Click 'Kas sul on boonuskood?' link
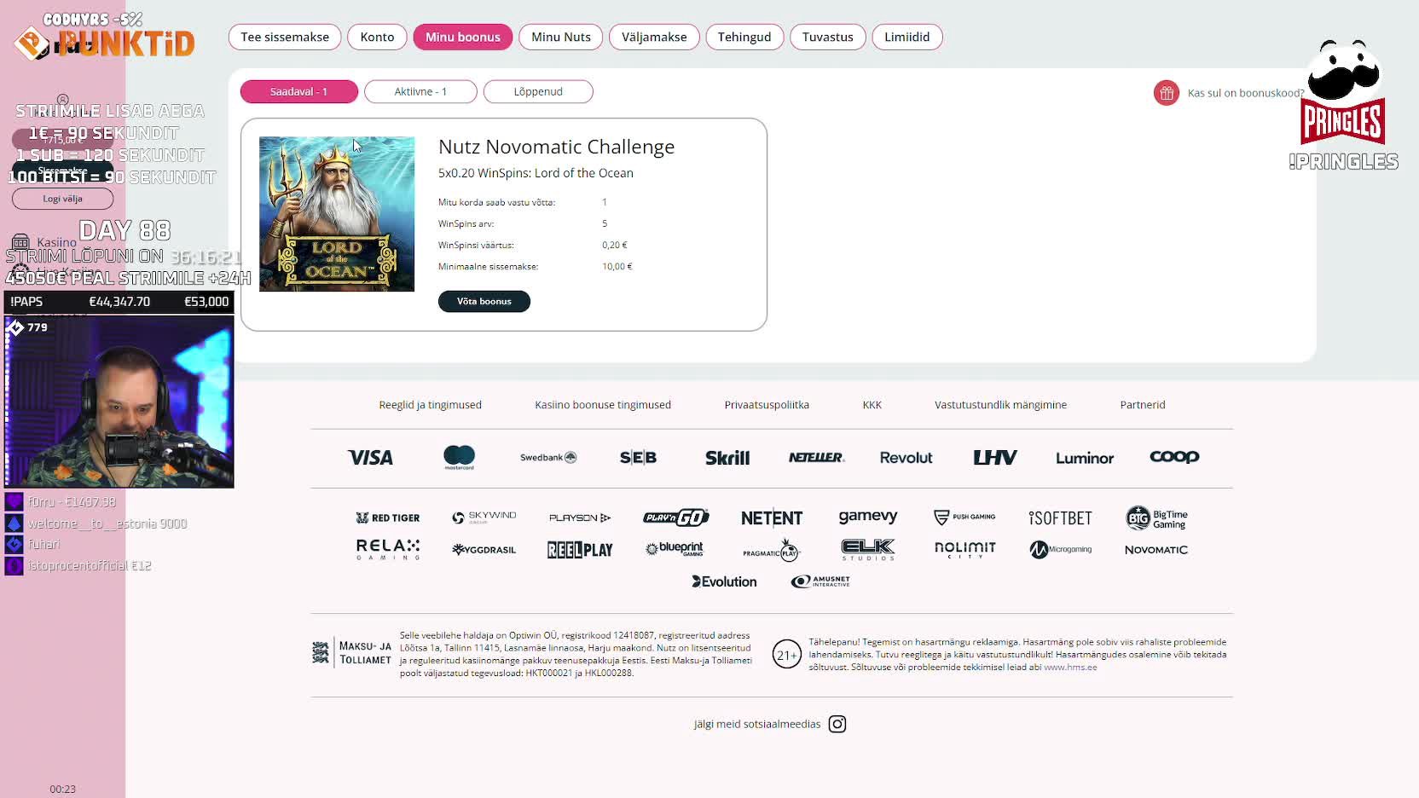Image resolution: width=1419 pixels, height=798 pixels. tap(1246, 93)
